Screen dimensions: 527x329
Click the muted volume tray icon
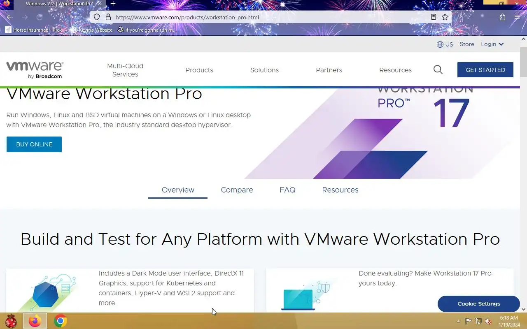point(488,321)
